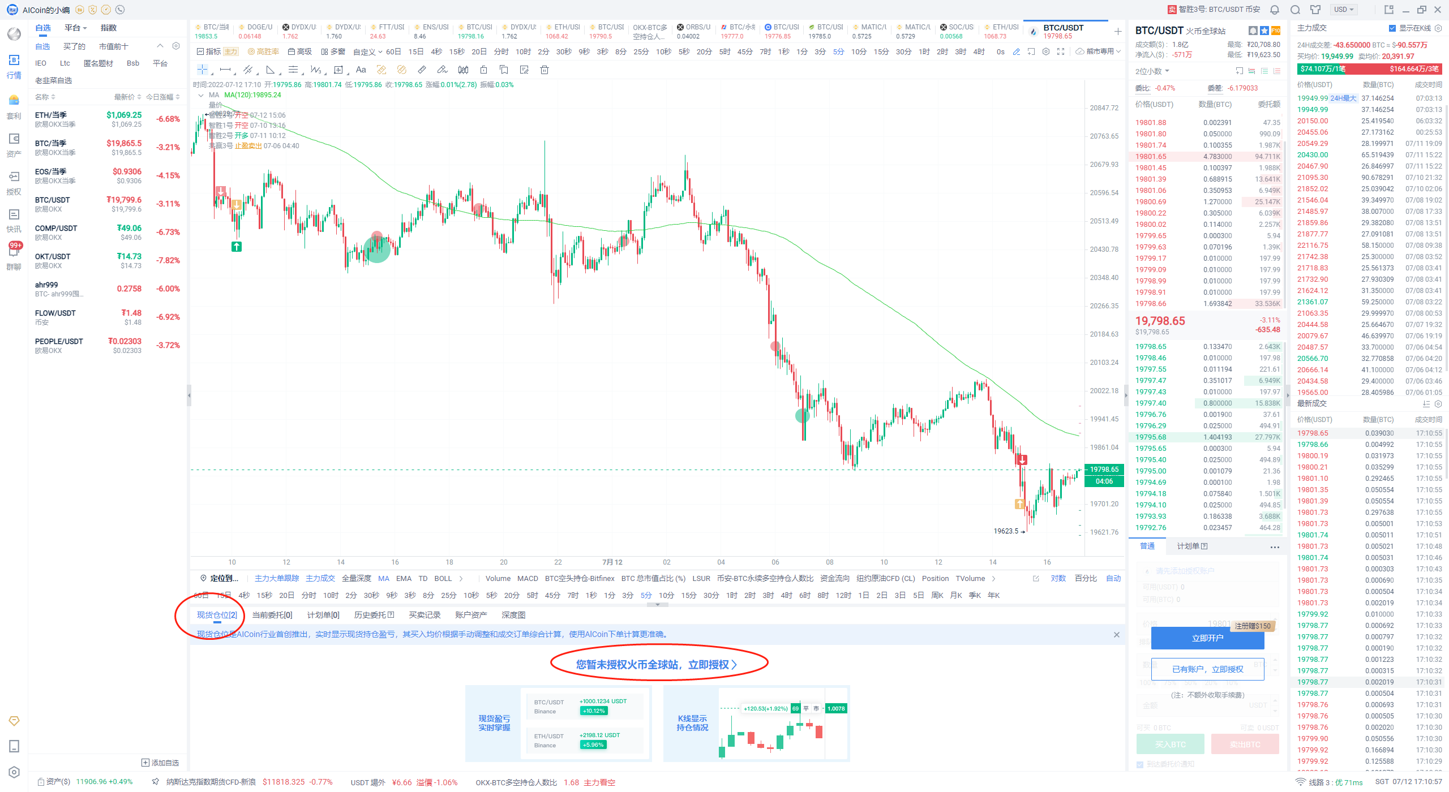Toggle 对数 logarithmic scale
This screenshot has height=792, width=1449.
[1058, 578]
